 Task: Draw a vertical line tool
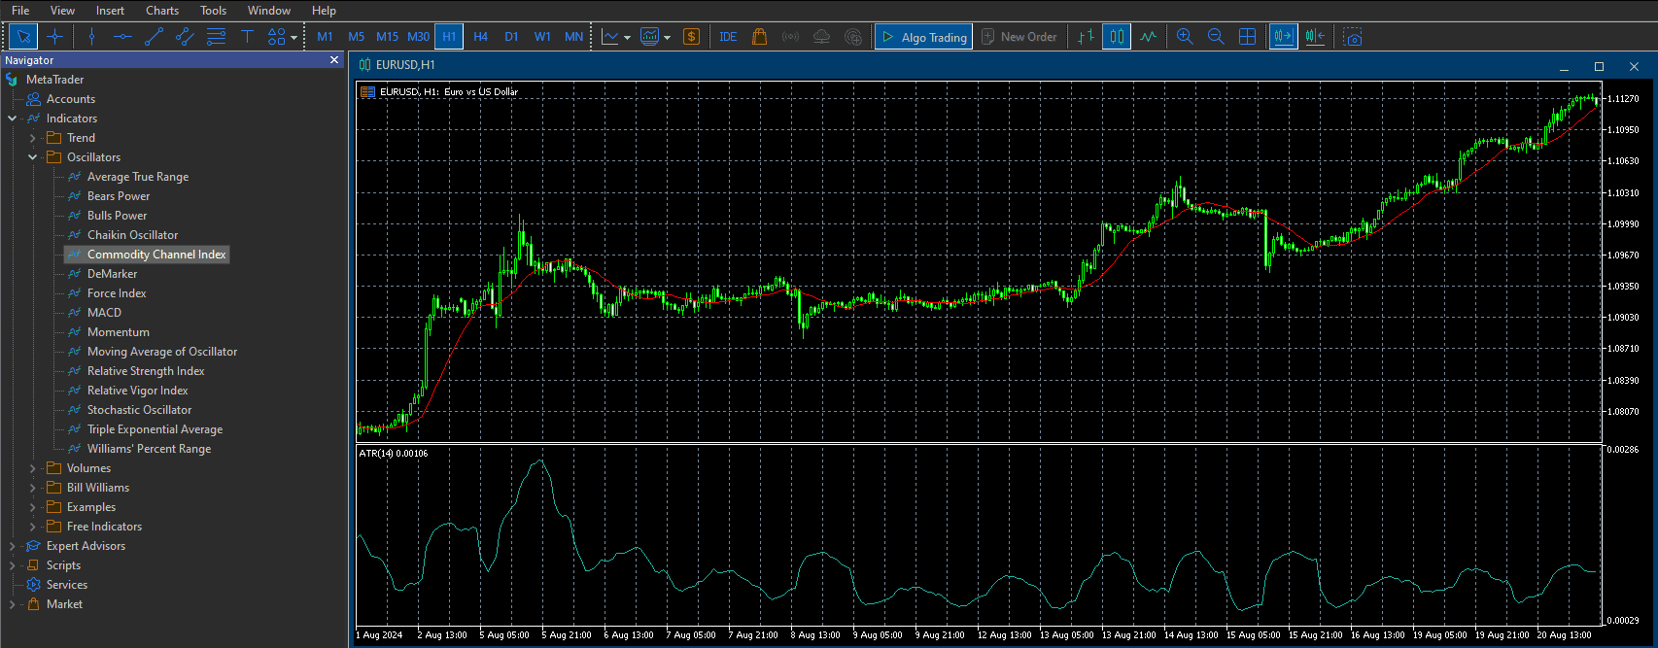pos(91,37)
